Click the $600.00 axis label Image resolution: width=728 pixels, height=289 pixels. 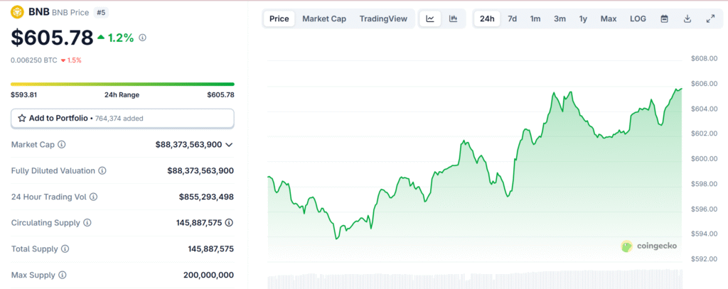click(705, 158)
